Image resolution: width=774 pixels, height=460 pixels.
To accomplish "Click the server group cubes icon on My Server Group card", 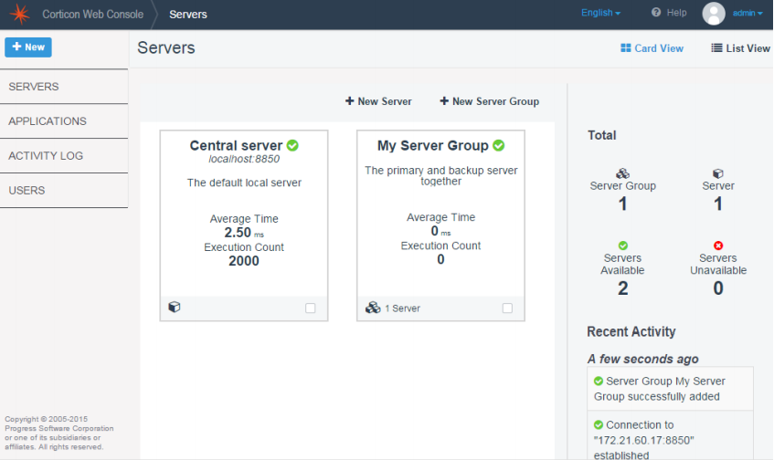I will 373,308.
